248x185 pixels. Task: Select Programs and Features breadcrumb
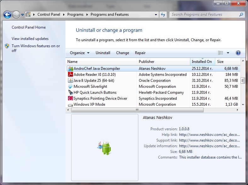[110, 14]
